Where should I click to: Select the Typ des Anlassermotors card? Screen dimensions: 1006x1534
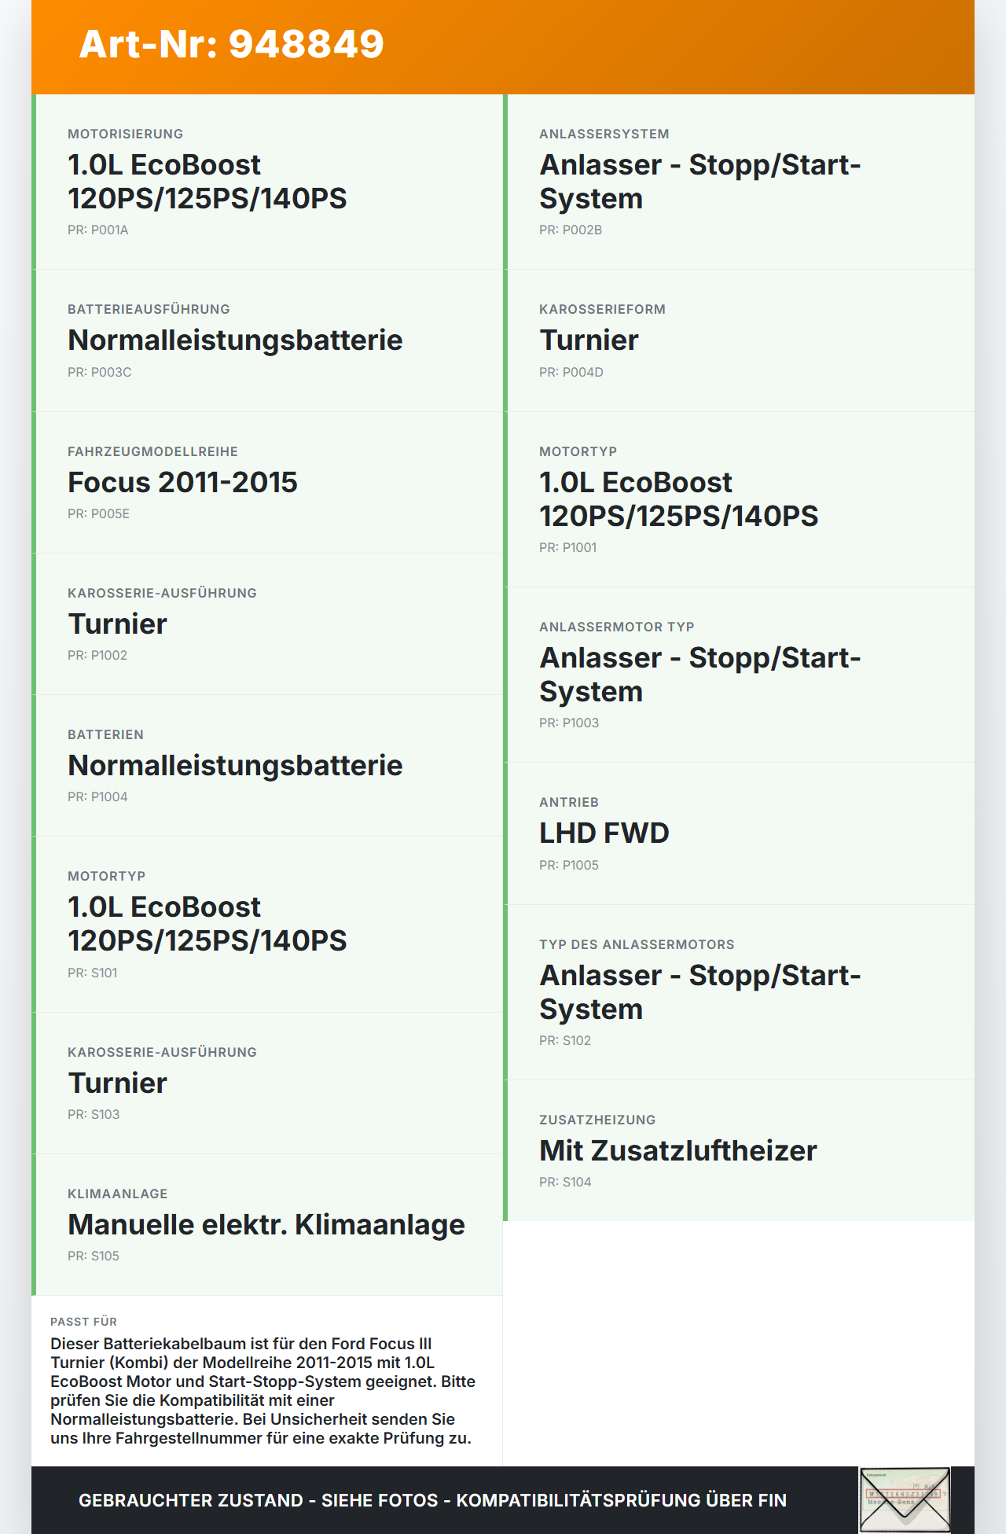pyautogui.click(x=739, y=992)
